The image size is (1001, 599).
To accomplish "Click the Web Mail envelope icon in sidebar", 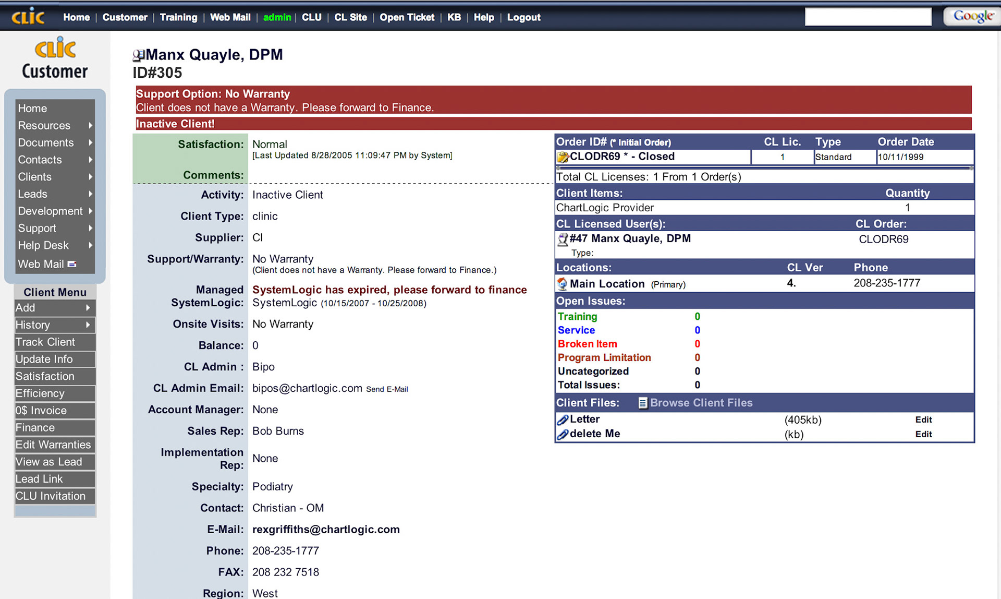I will pos(72,265).
